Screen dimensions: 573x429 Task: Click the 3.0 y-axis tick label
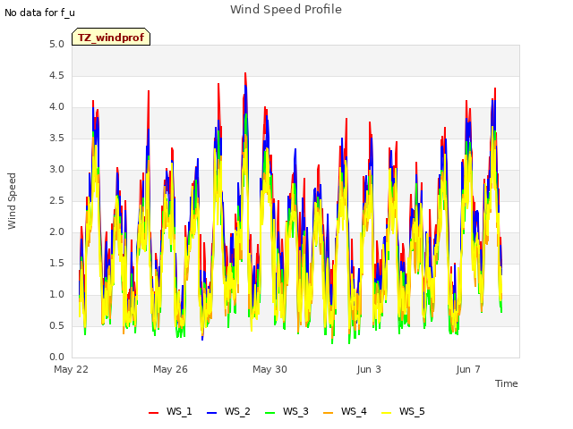coord(56,169)
